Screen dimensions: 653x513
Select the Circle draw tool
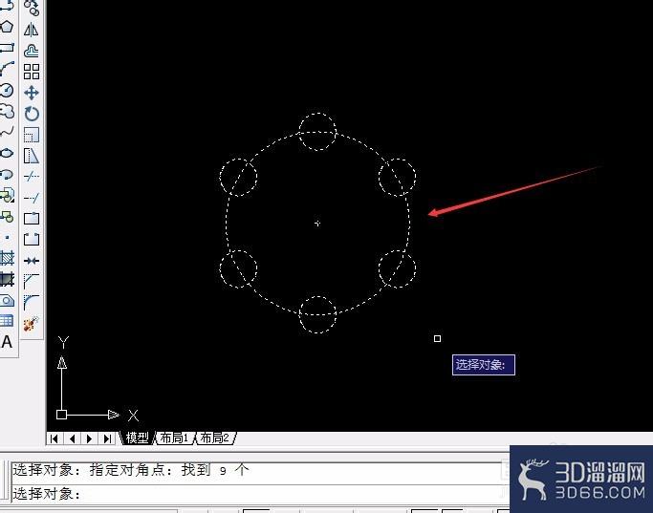7,91
